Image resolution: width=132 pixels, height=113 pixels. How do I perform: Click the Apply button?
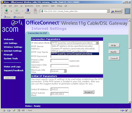coord(114,52)
